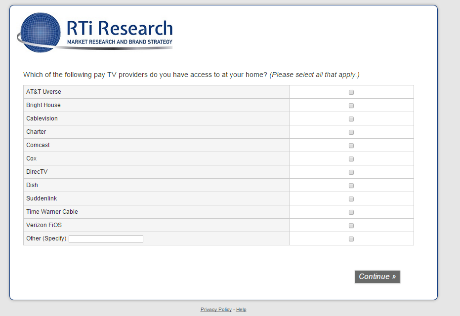Check the Suddenlink checkbox
Screen dimensions: 460x316
click(x=351, y=199)
